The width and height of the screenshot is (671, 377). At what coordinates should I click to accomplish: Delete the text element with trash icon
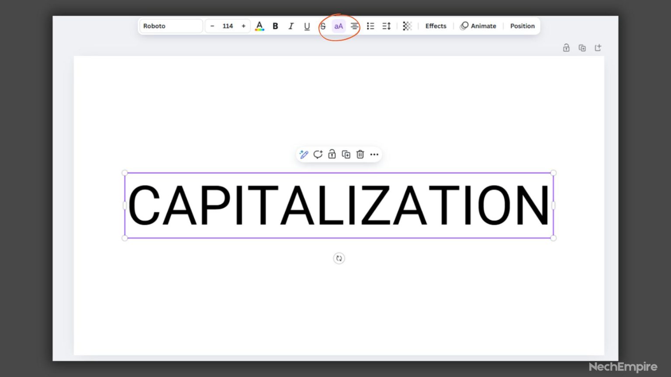pyautogui.click(x=360, y=154)
